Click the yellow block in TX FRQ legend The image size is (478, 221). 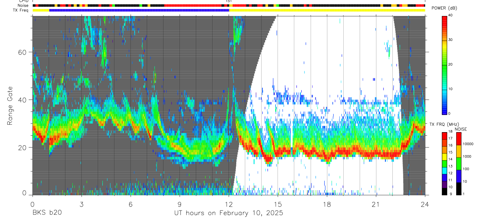point(445,156)
